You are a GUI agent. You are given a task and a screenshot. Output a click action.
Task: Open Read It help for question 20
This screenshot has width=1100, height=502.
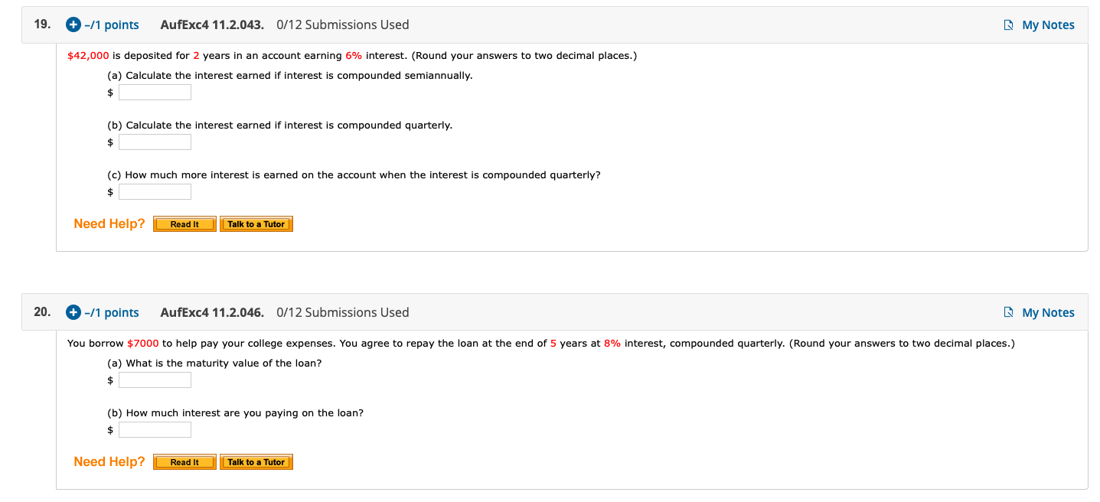click(x=184, y=461)
